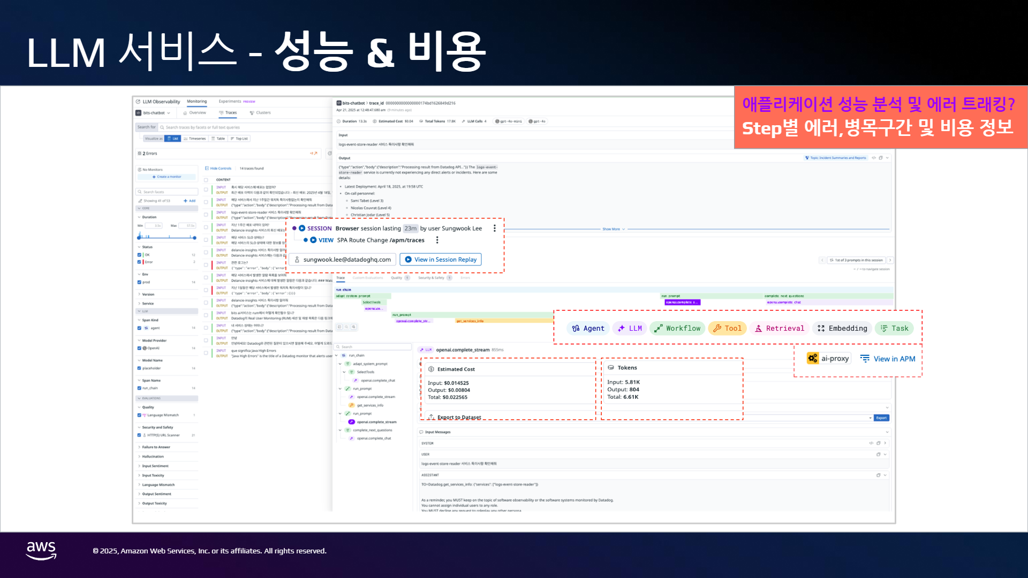This screenshot has width=1028, height=578.
Task: Visualize traces as Top List
Action: point(239,139)
